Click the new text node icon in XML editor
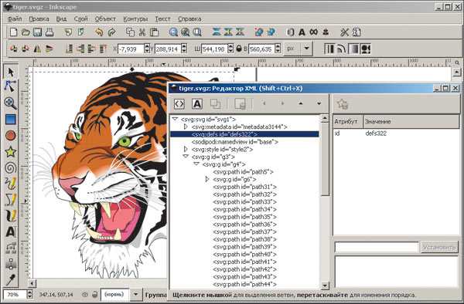The image size is (464, 304). (197, 104)
